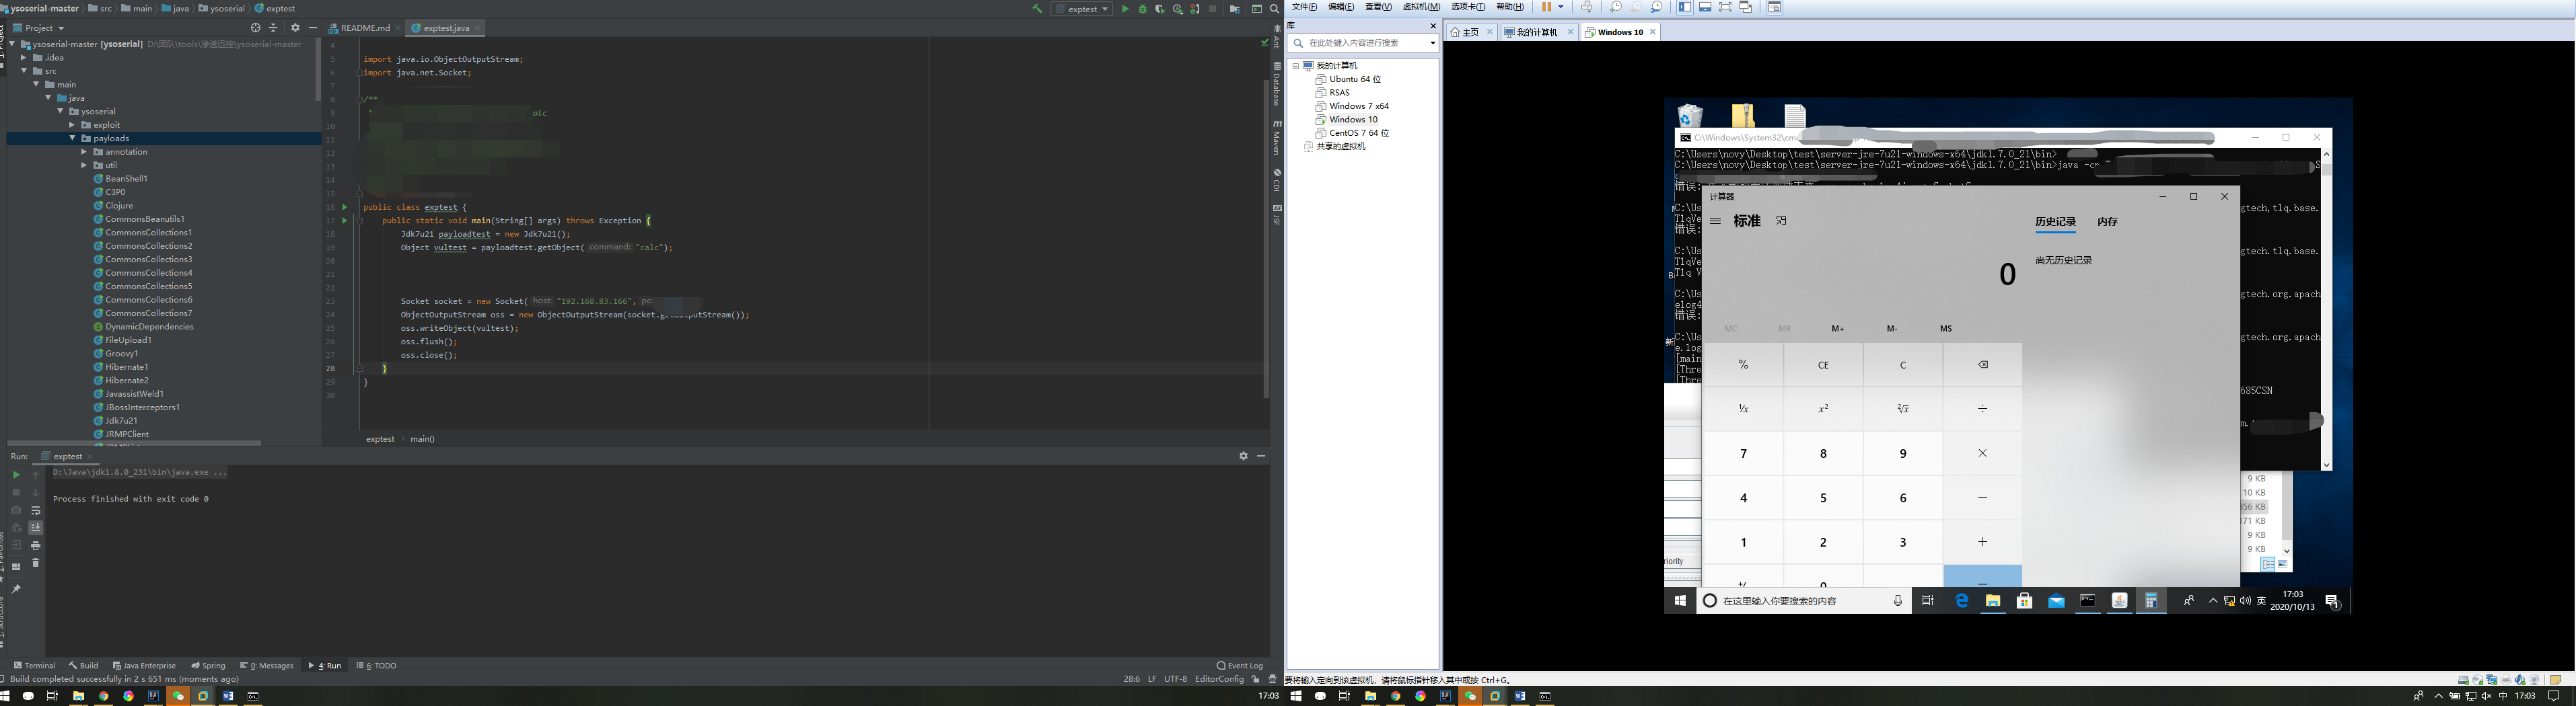The width and height of the screenshot is (2576, 706).
Task: Open VMware 文件(F) menu
Action: pos(1304,7)
